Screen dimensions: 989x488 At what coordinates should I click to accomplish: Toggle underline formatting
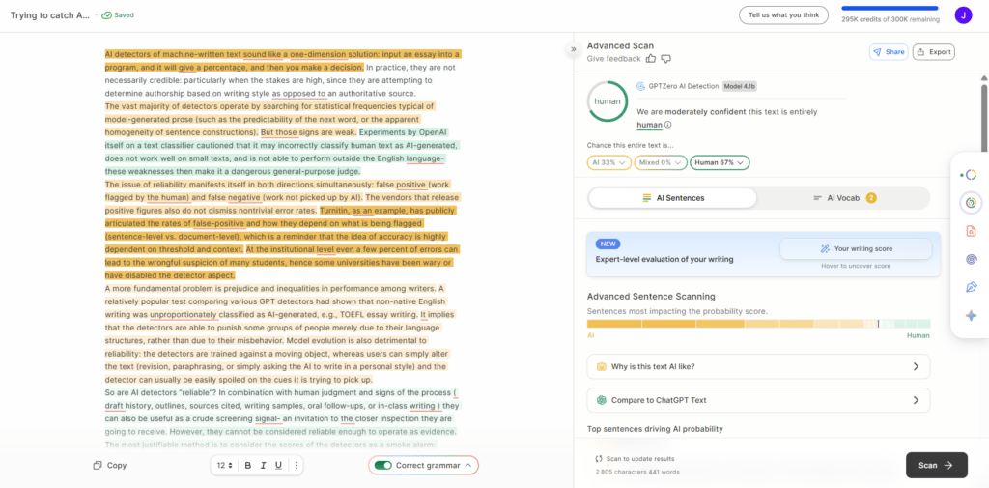tap(278, 465)
